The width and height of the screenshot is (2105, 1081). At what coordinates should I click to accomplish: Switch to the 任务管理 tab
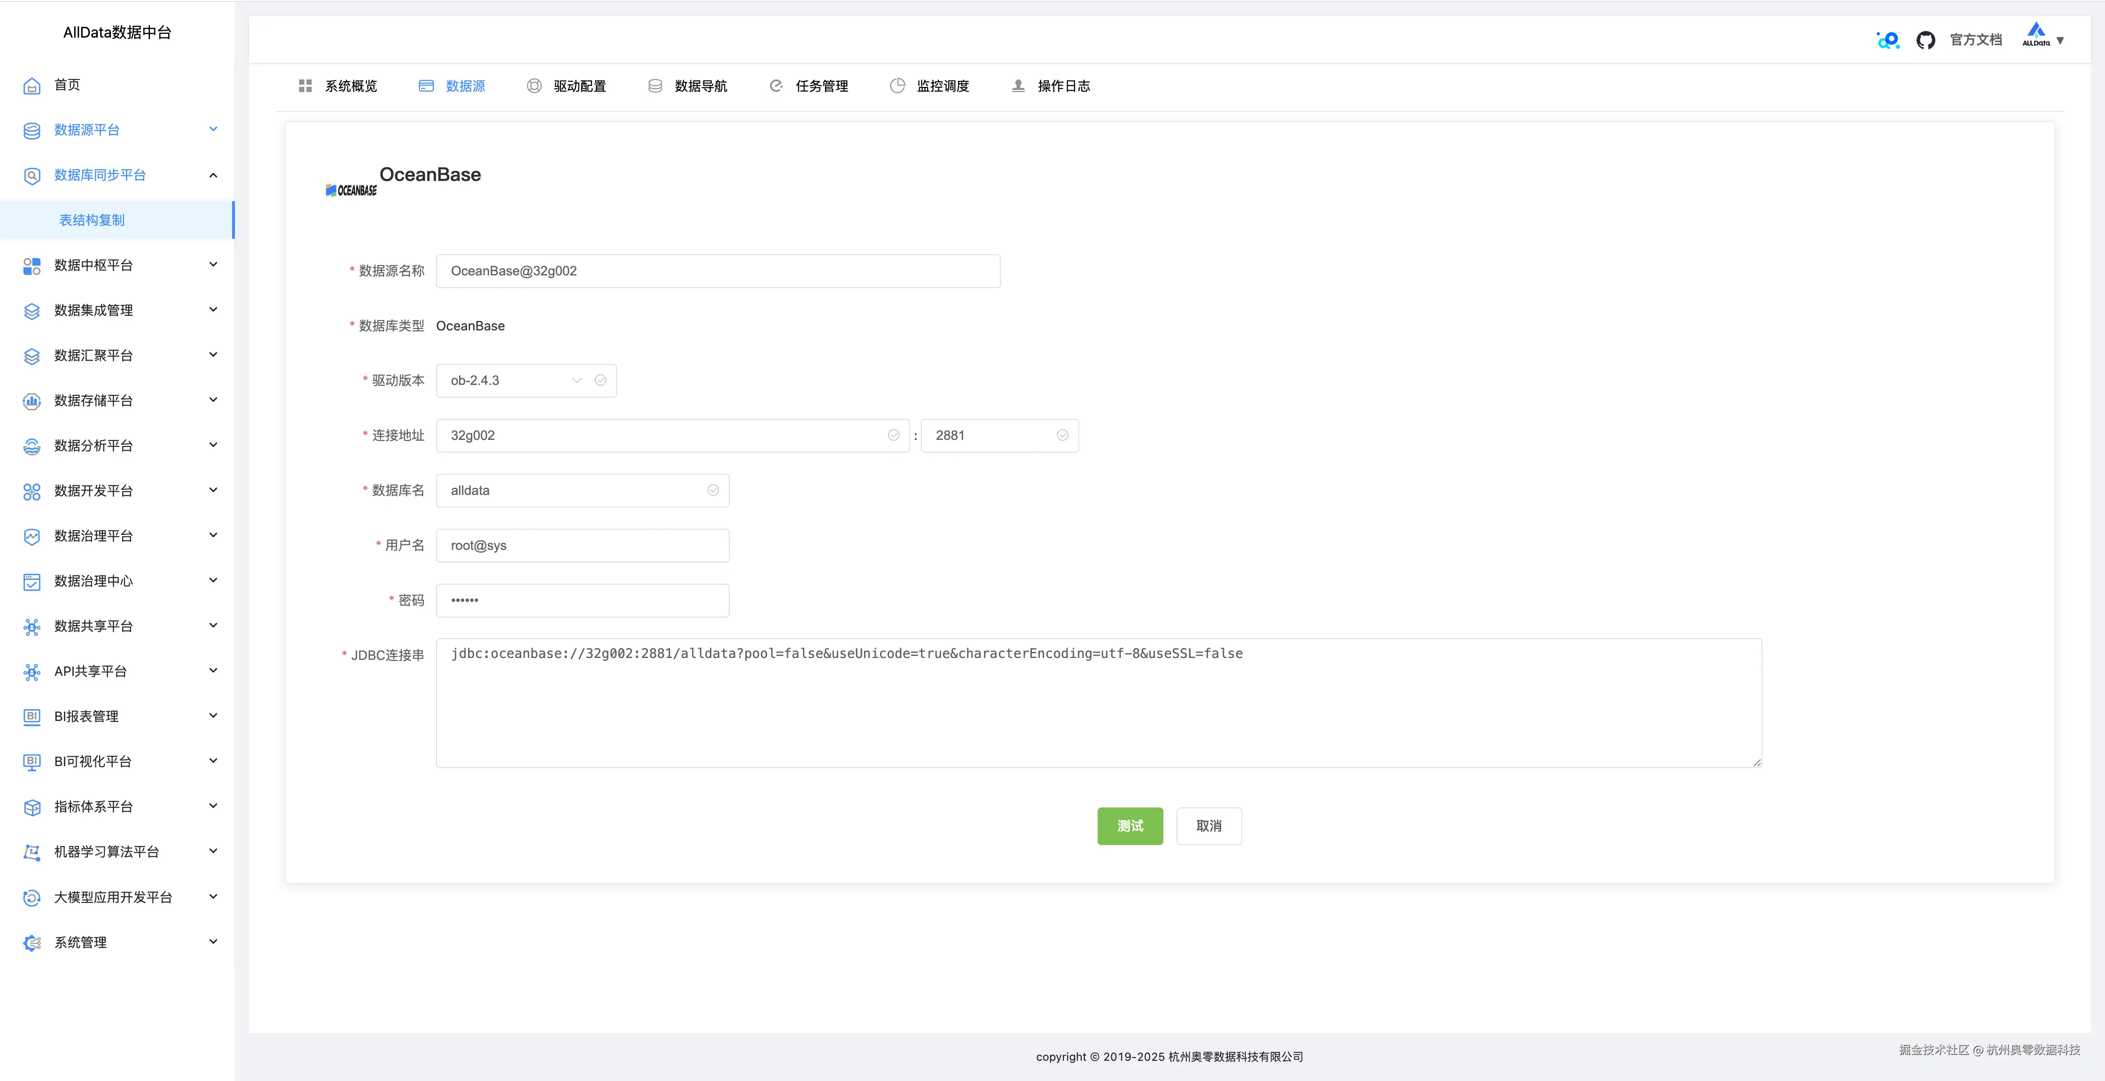point(821,86)
